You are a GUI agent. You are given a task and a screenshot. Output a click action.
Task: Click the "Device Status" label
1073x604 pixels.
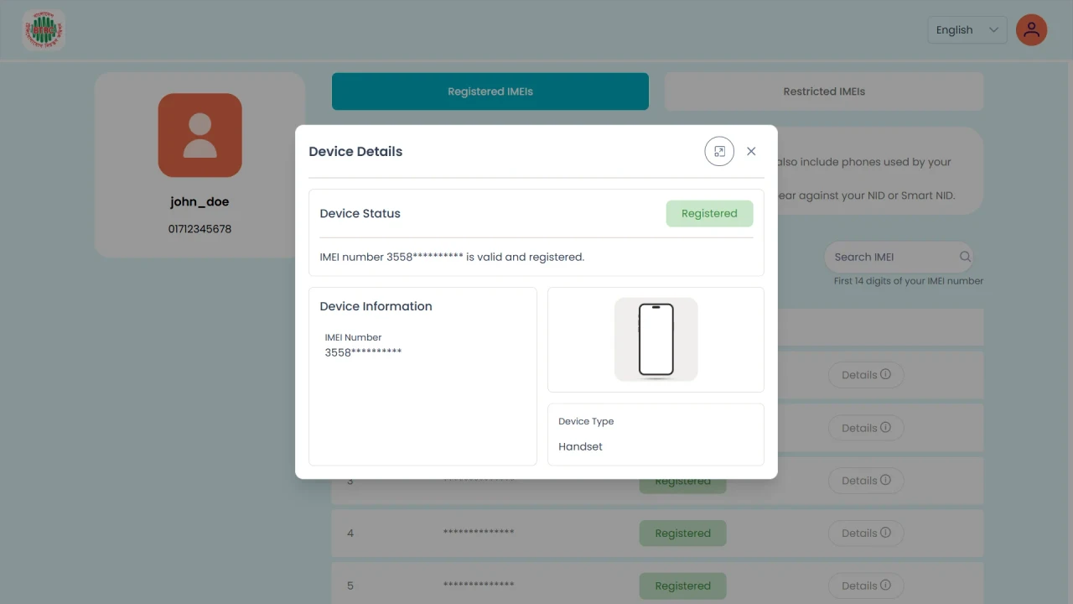tap(360, 213)
